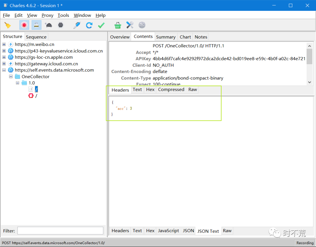Select response Raw tab at bottom

227,231
